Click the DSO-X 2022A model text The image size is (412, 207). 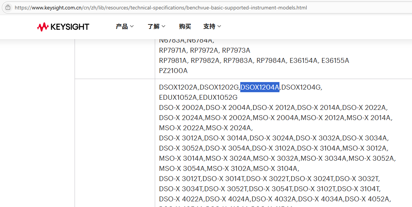click(364, 108)
